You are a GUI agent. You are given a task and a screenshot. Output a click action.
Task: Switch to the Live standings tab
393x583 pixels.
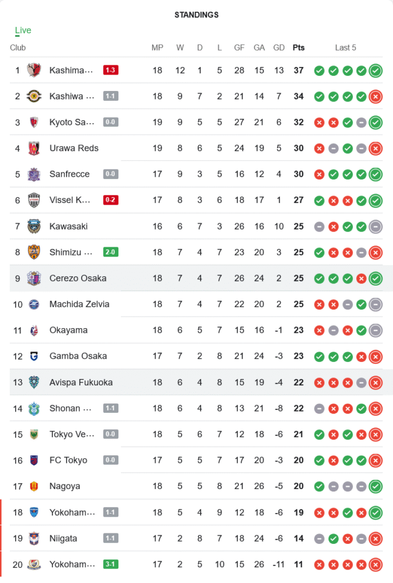(23, 30)
